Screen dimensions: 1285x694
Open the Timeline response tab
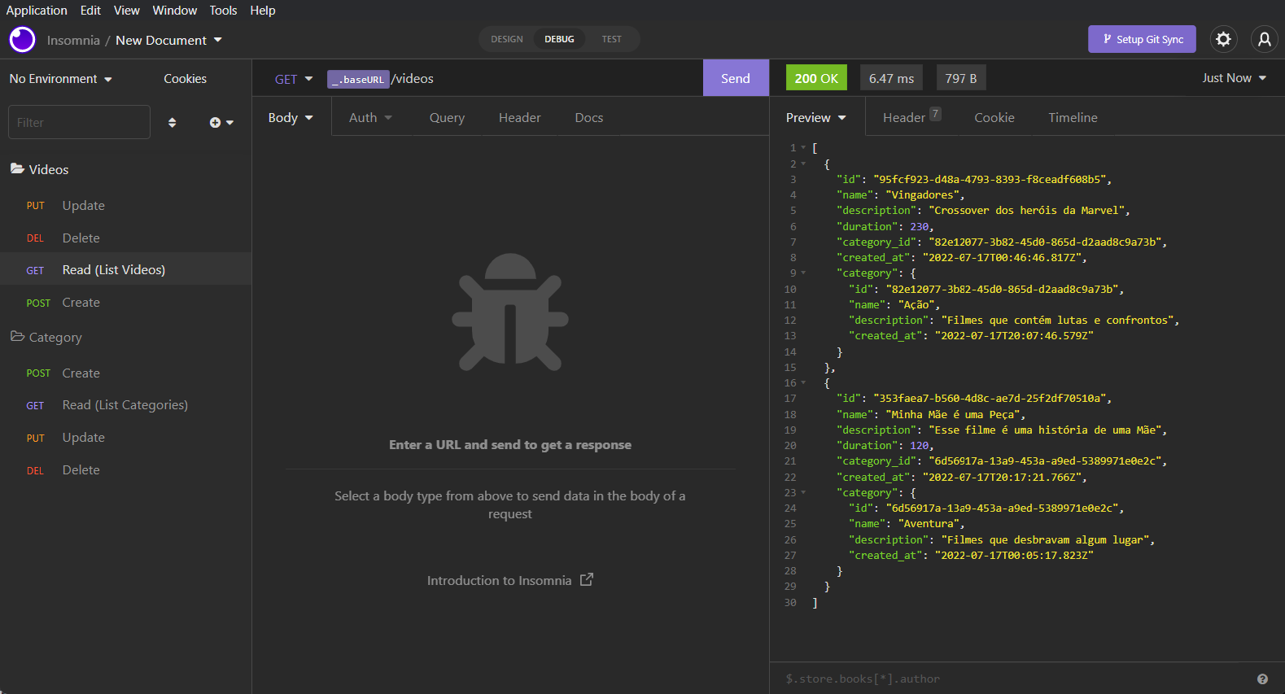(1073, 118)
